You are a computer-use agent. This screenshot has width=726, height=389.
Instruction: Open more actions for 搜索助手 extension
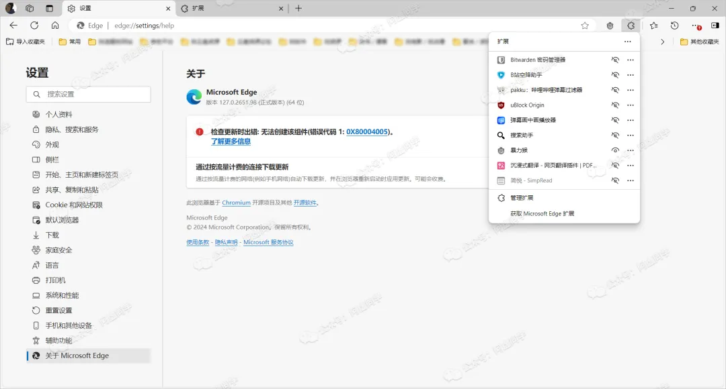click(630, 135)
